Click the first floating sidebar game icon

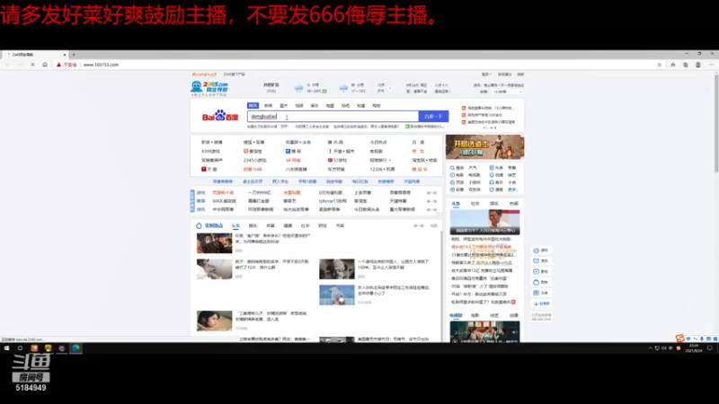(x=536, y=250)
